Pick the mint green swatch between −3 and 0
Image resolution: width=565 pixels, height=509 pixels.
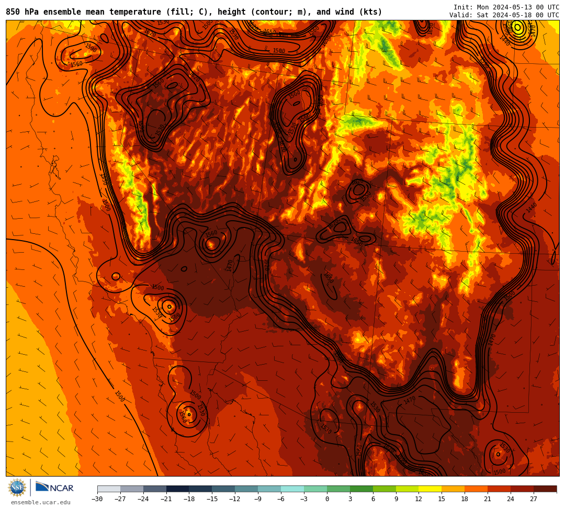(x=315, y=489)
